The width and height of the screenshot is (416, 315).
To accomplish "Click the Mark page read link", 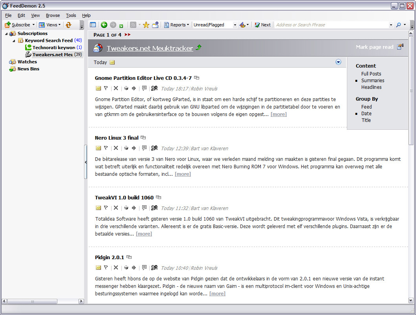I will 374,47.
